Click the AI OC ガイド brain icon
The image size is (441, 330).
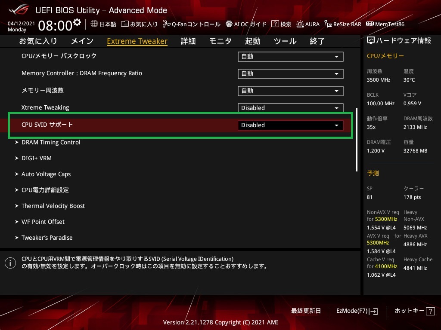229,24
